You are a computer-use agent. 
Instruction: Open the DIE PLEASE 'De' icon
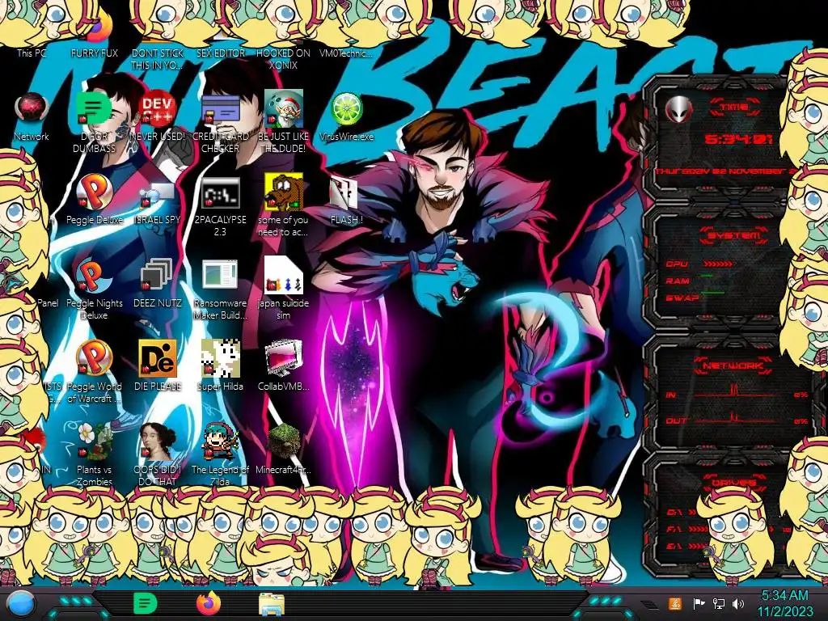click(x=158, y=358)
